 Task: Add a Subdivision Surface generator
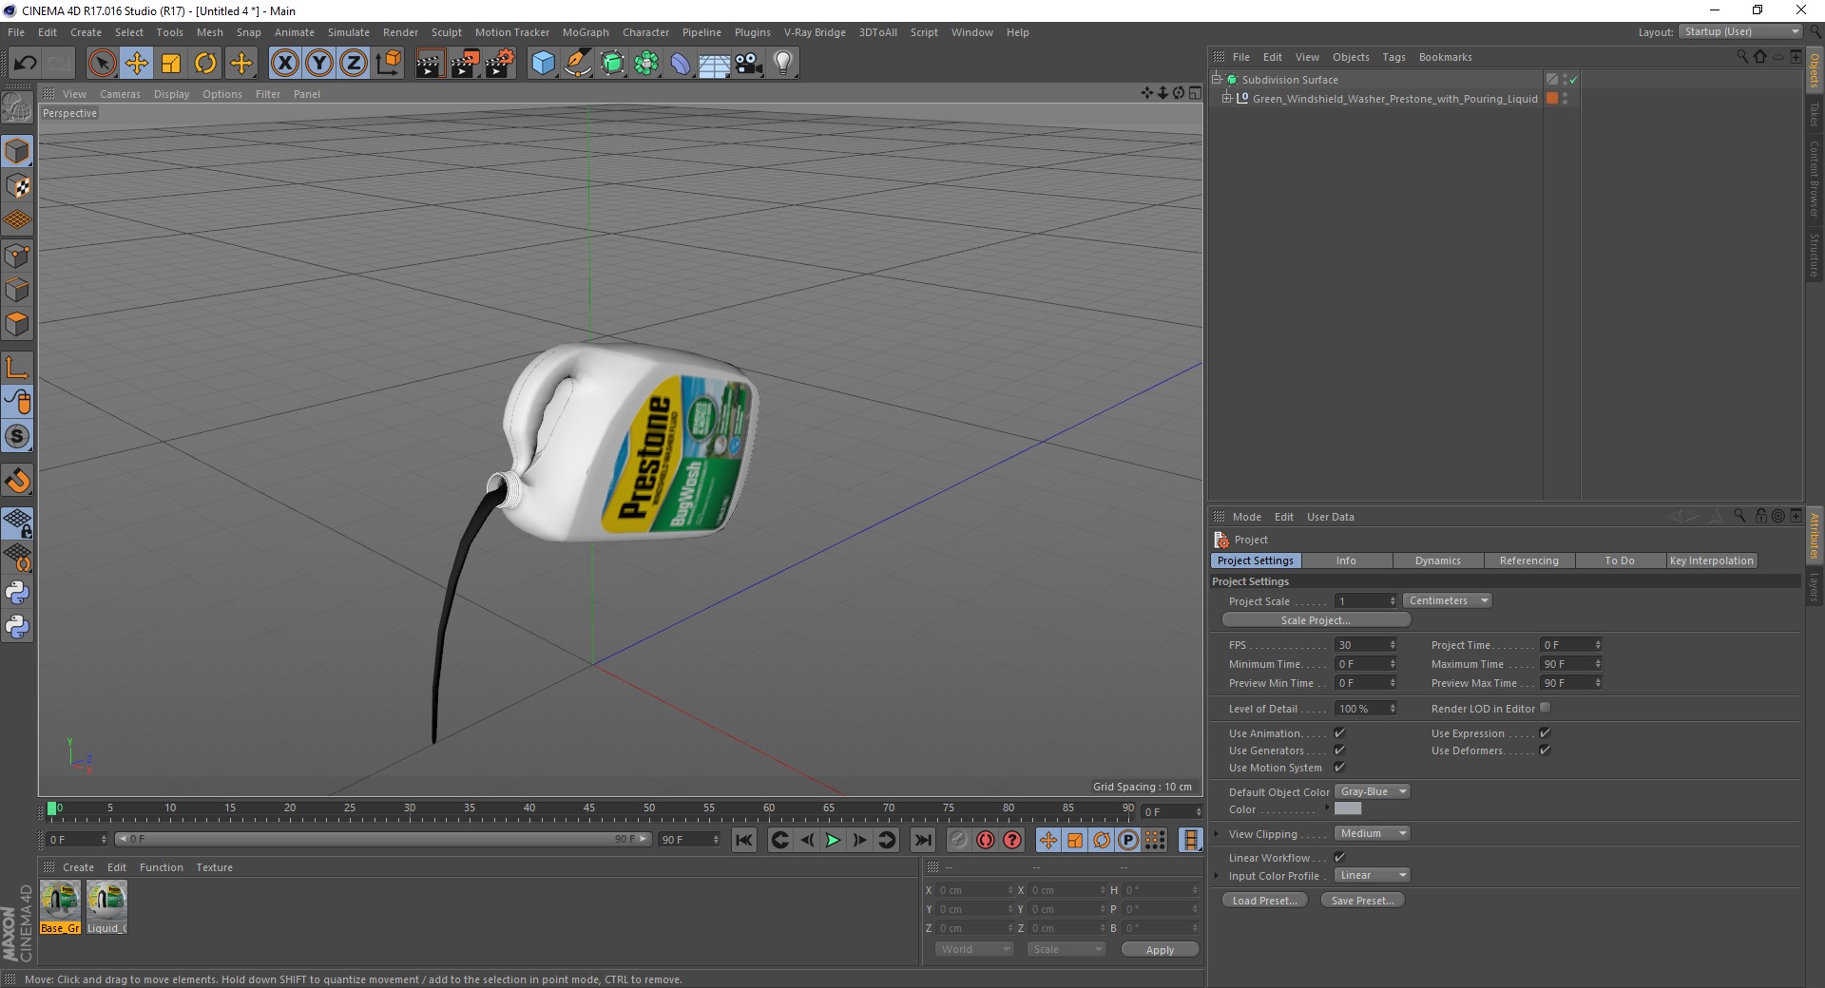pyautogui.click(x=612, y=64)
